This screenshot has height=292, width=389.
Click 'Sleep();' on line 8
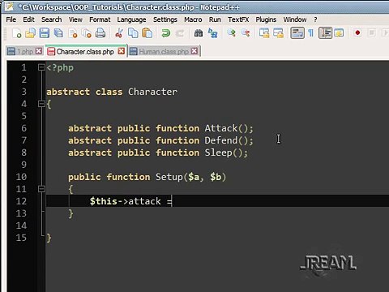(x=226, y=152)
